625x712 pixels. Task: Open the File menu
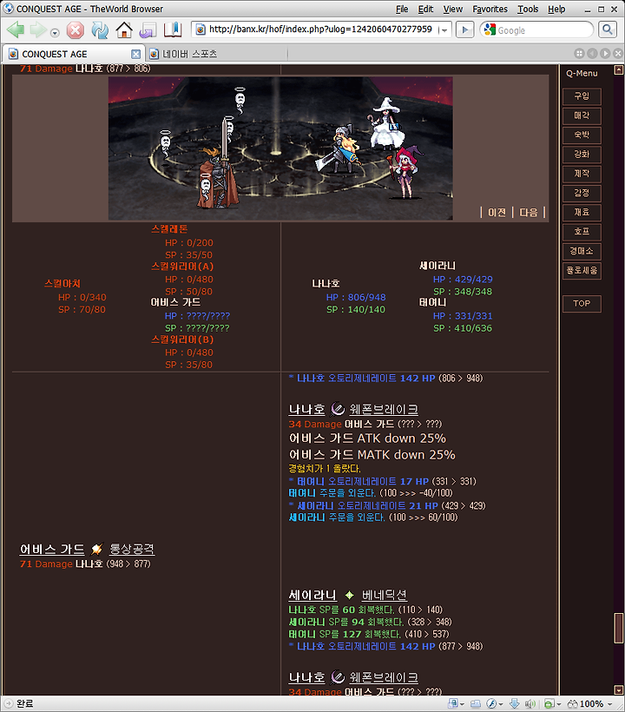pos(402,9)
